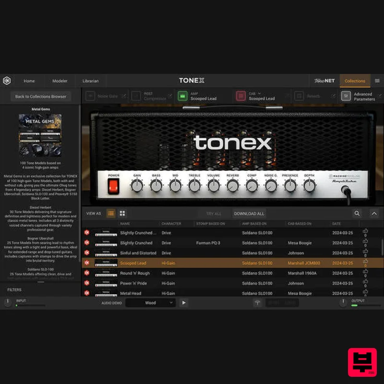Screen dimensions: 384x384
Task: Open the Wood audio demo dropdown
Action: [150, 303]
